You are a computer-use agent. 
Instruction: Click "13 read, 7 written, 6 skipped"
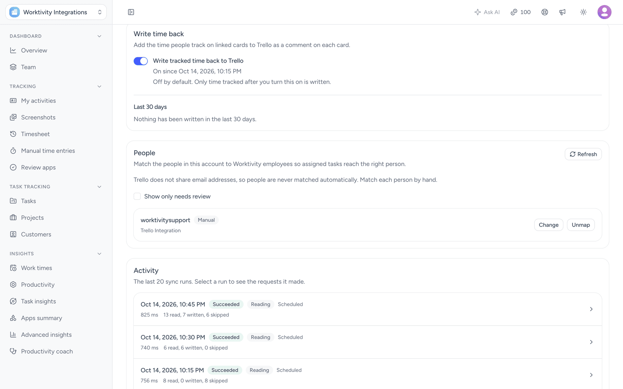196,315
